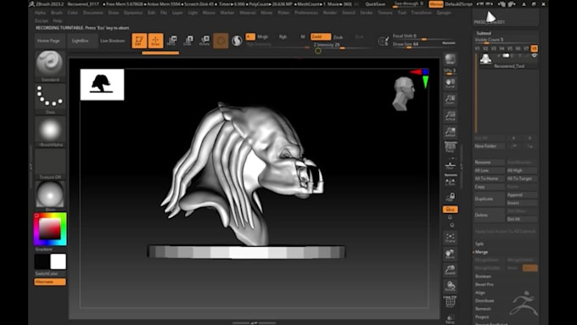Expand the Align section

coord(480,293)
